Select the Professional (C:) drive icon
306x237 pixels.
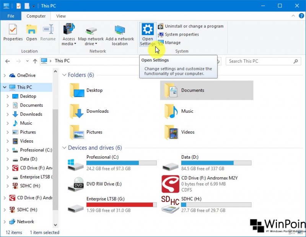pyautogui.click(x=75, y=165)
